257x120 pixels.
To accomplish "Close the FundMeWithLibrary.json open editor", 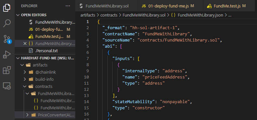I will coord(25,43).
